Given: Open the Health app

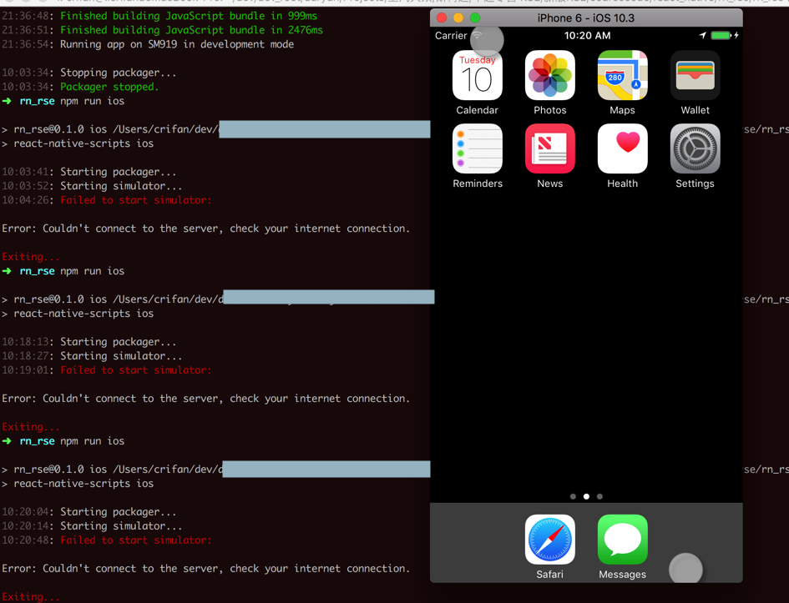Looking at the screenshot, I should coord(623,148).
